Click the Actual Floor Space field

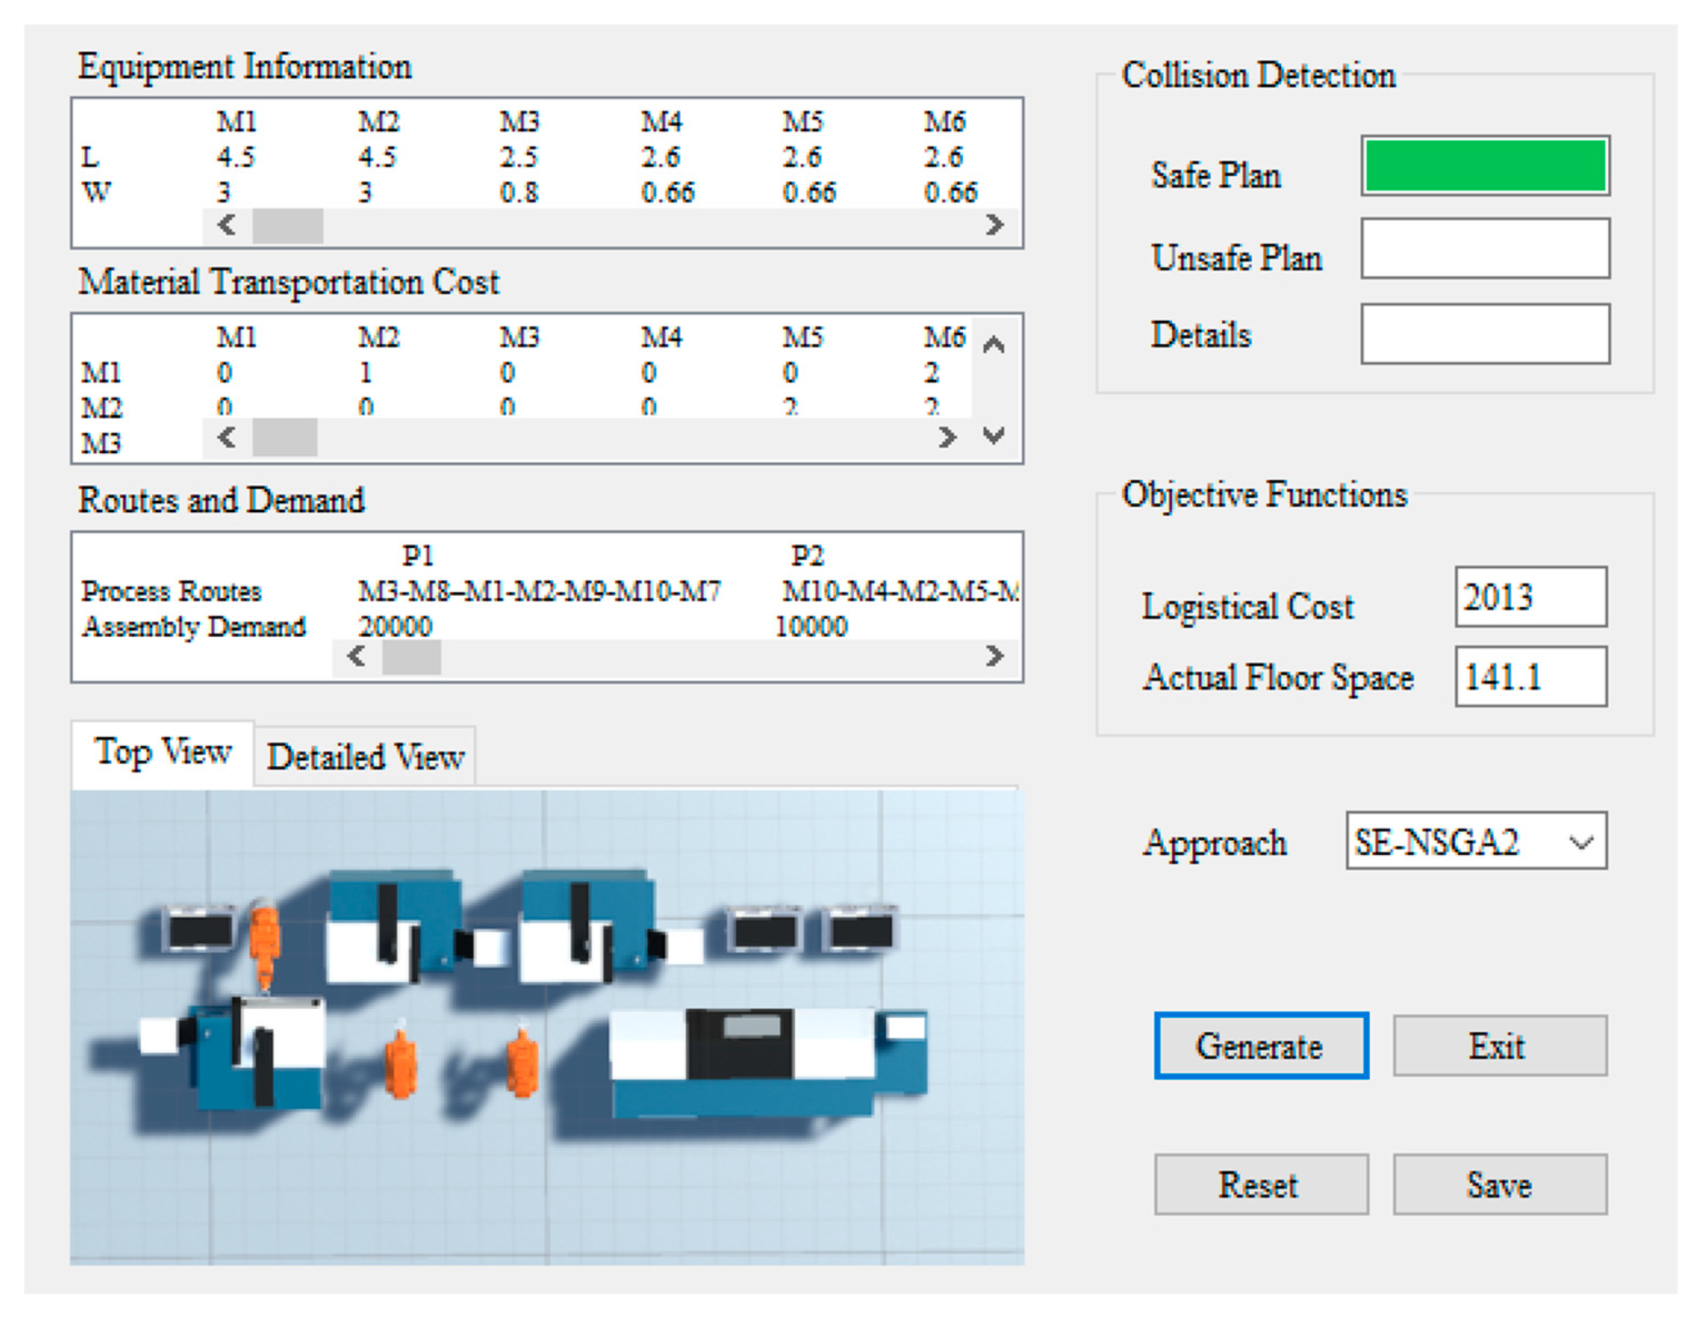pyautogui.click(x=1530, y=676)
